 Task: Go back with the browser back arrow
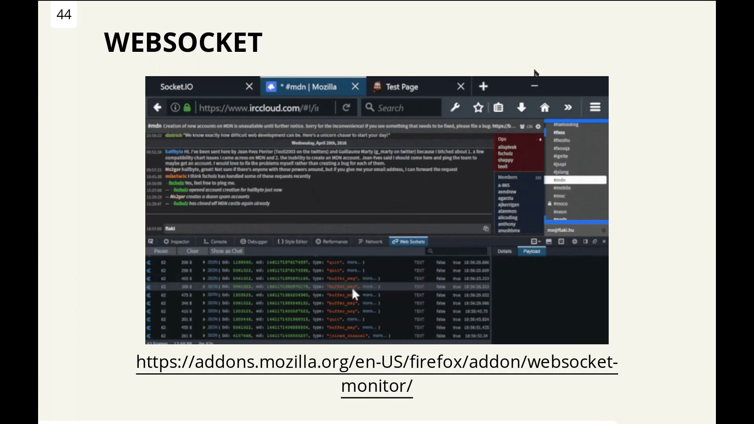(157, 108)
